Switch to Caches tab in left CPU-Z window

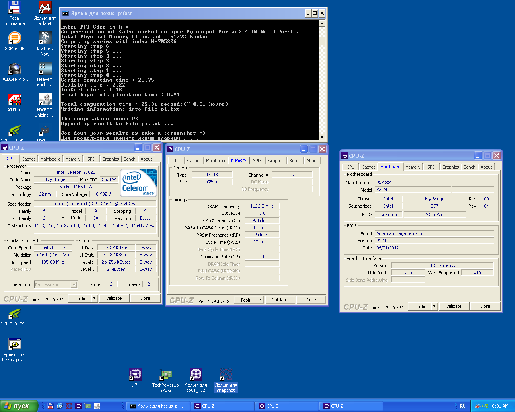coord(29,159)
